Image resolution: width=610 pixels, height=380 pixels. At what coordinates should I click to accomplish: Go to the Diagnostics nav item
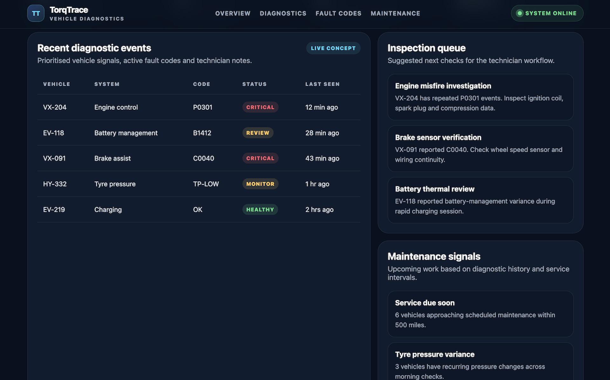point(283,13)
